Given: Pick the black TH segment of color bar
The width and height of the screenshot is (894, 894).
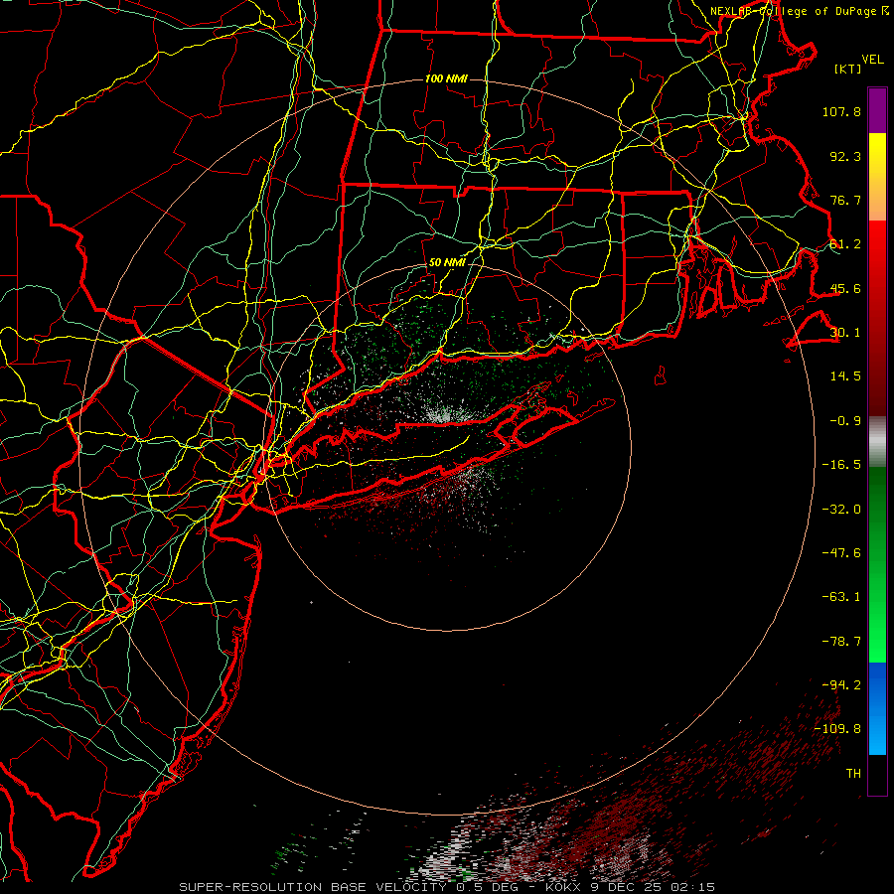Looking at the screenshot, I should tap(877, 774).
